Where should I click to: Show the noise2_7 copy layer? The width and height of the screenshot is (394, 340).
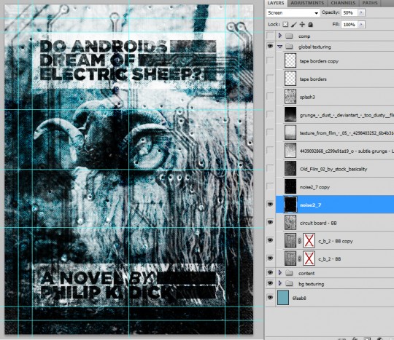270,186
